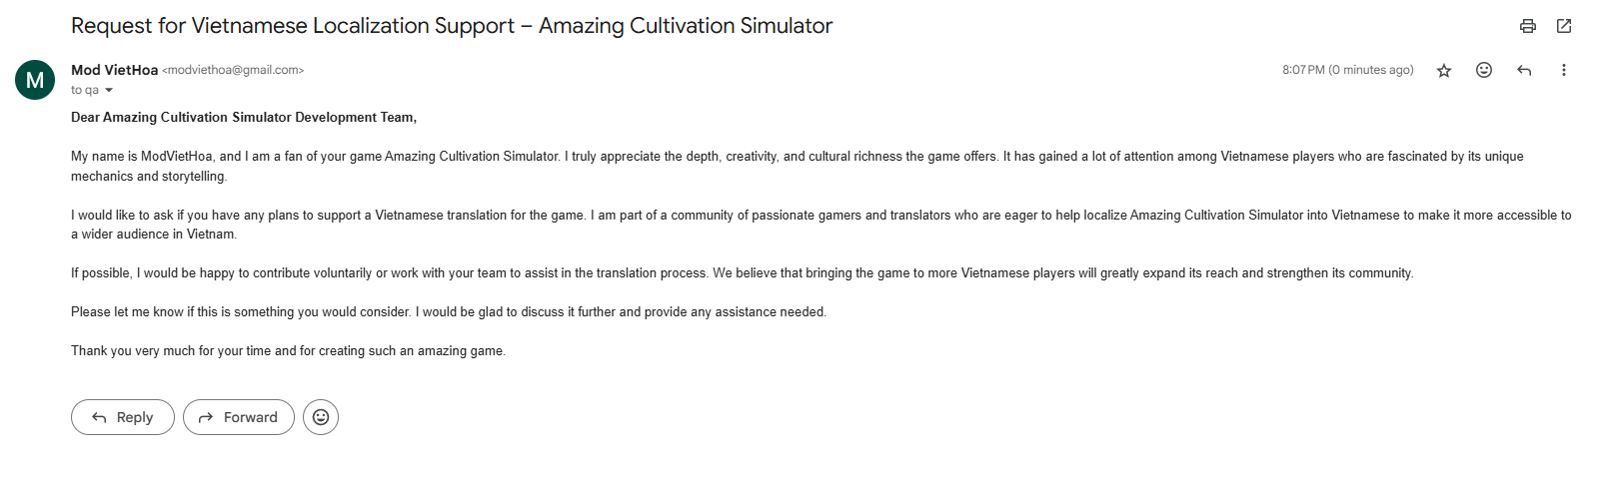Click the email subject about Vietnamese Localization Support
The image size is (1604, 480).
[x=452, y=26]
